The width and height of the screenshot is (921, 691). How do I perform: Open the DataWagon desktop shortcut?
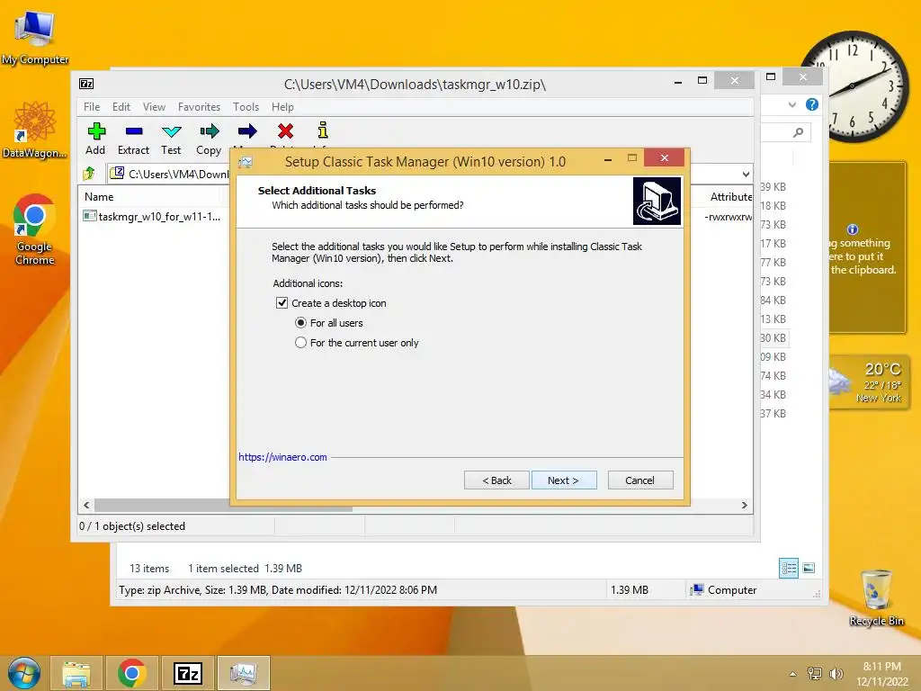35,130
